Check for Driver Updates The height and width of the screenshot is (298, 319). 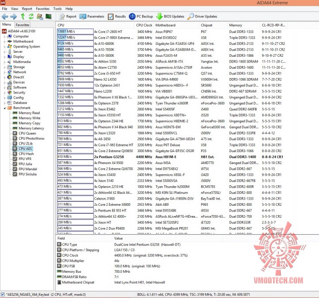(202, 16)
